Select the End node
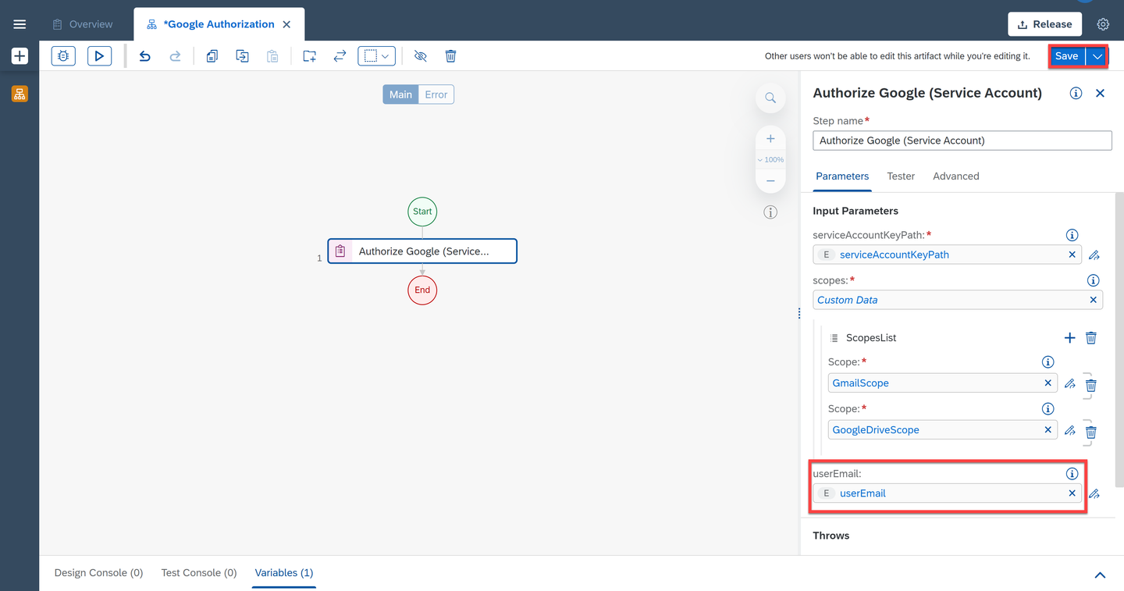Viewport: 1124px width, 591px height. pyautogui.click(x=422, y=290)
